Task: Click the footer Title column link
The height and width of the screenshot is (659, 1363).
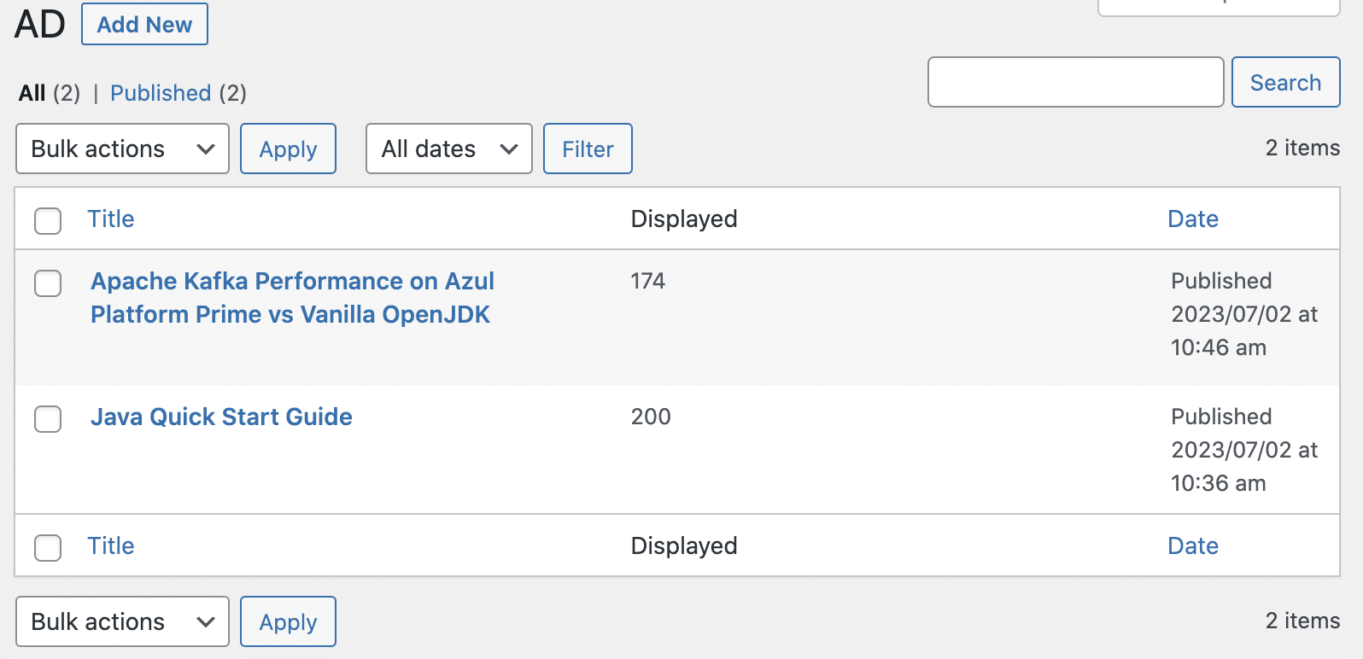Action: click(111, 546)
